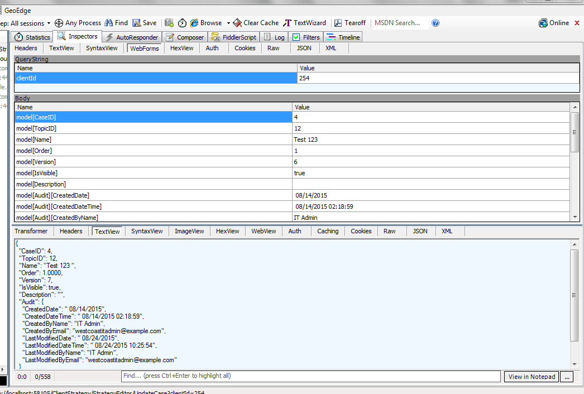Click the Save disk icon
Screen dimensions: 584x394
point(137,23)
